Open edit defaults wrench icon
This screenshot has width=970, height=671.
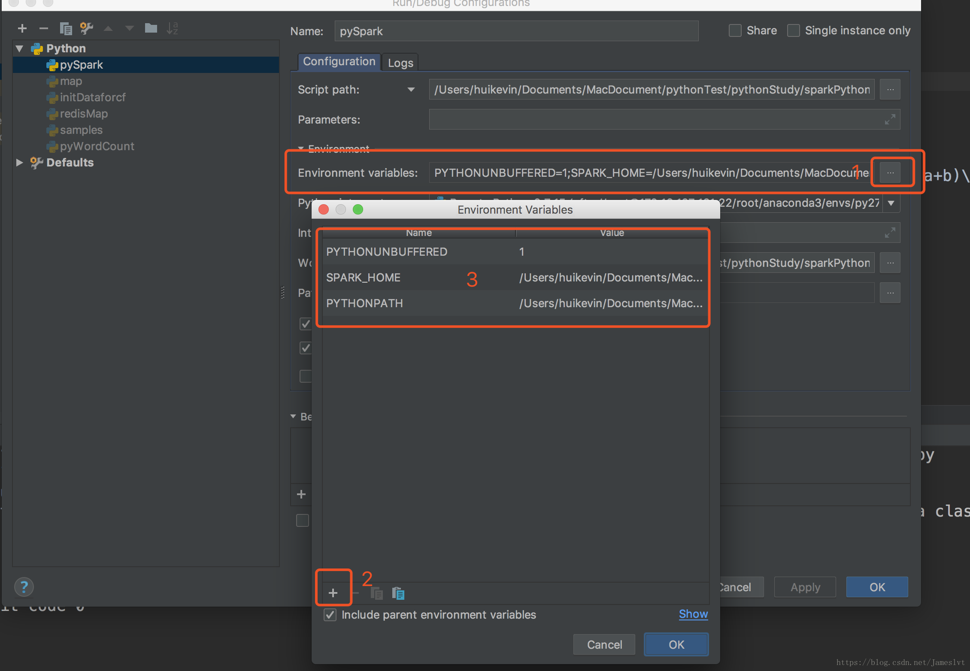pyautogui.click(x=87, y=28)
